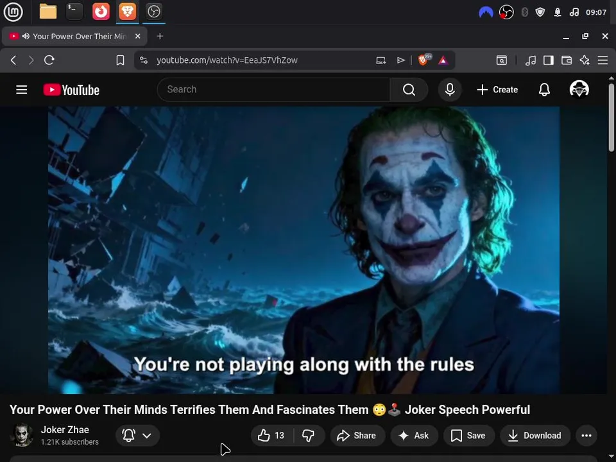Bookmark this page
The height and width of the screenshot is (462, 616).
[x=120, y=60]
